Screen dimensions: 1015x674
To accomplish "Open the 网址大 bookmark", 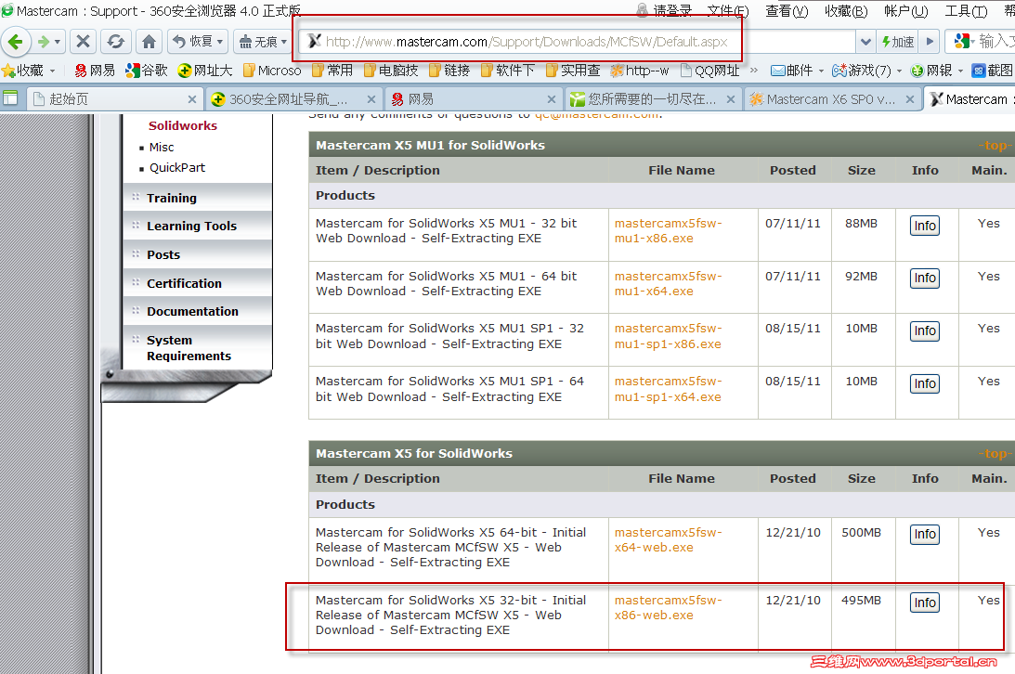I will tap(205, 70).
